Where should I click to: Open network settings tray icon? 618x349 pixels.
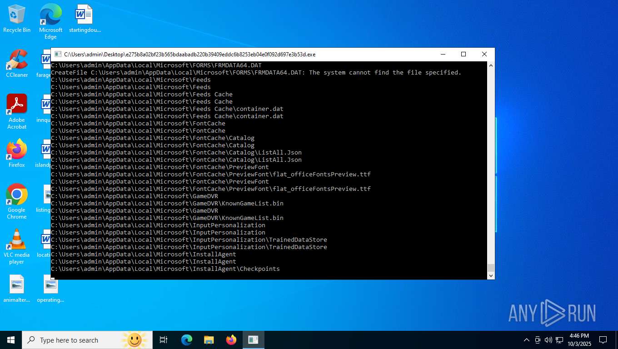(559, 340)
